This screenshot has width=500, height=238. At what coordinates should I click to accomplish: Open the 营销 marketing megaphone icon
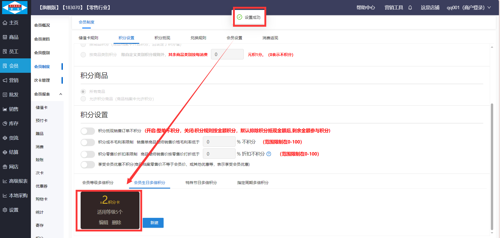[x=5, y=80]
